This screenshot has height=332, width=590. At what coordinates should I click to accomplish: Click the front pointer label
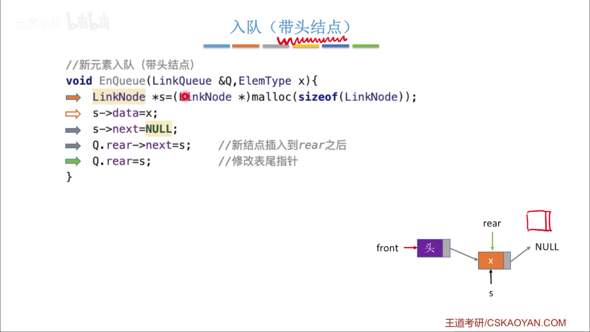(387, 248)
